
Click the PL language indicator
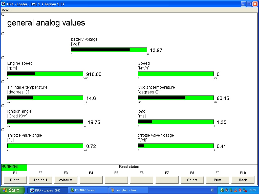point(212,190)
